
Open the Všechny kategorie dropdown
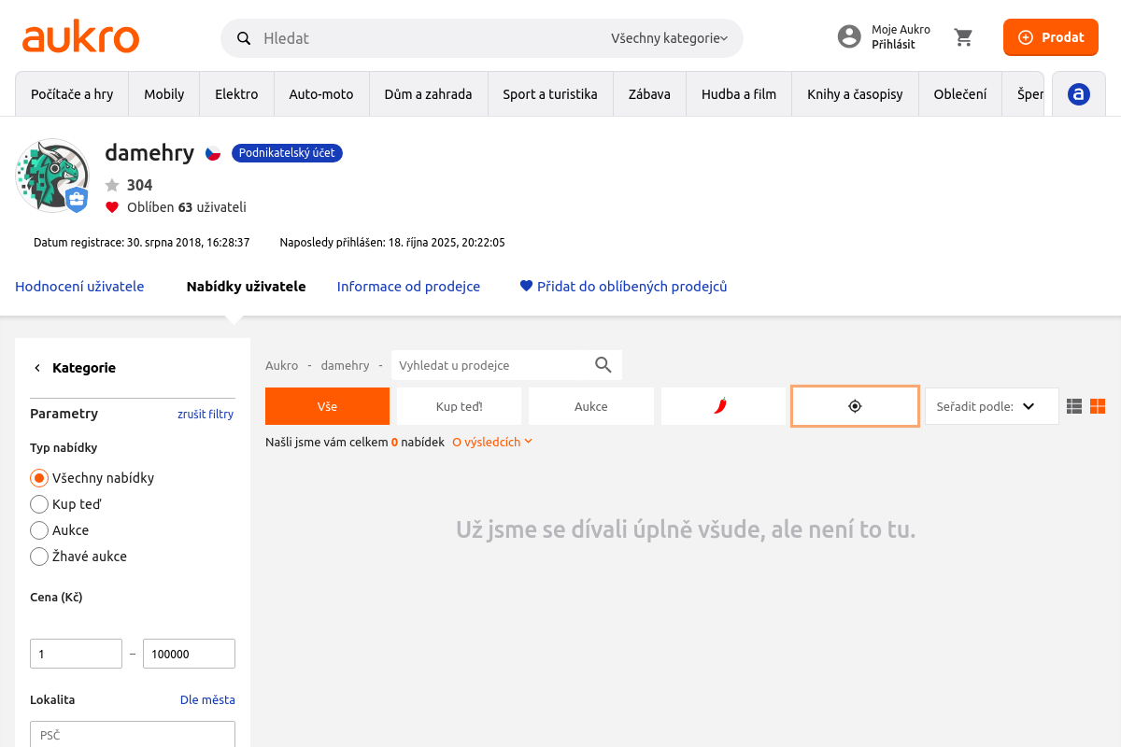[669, 38]
